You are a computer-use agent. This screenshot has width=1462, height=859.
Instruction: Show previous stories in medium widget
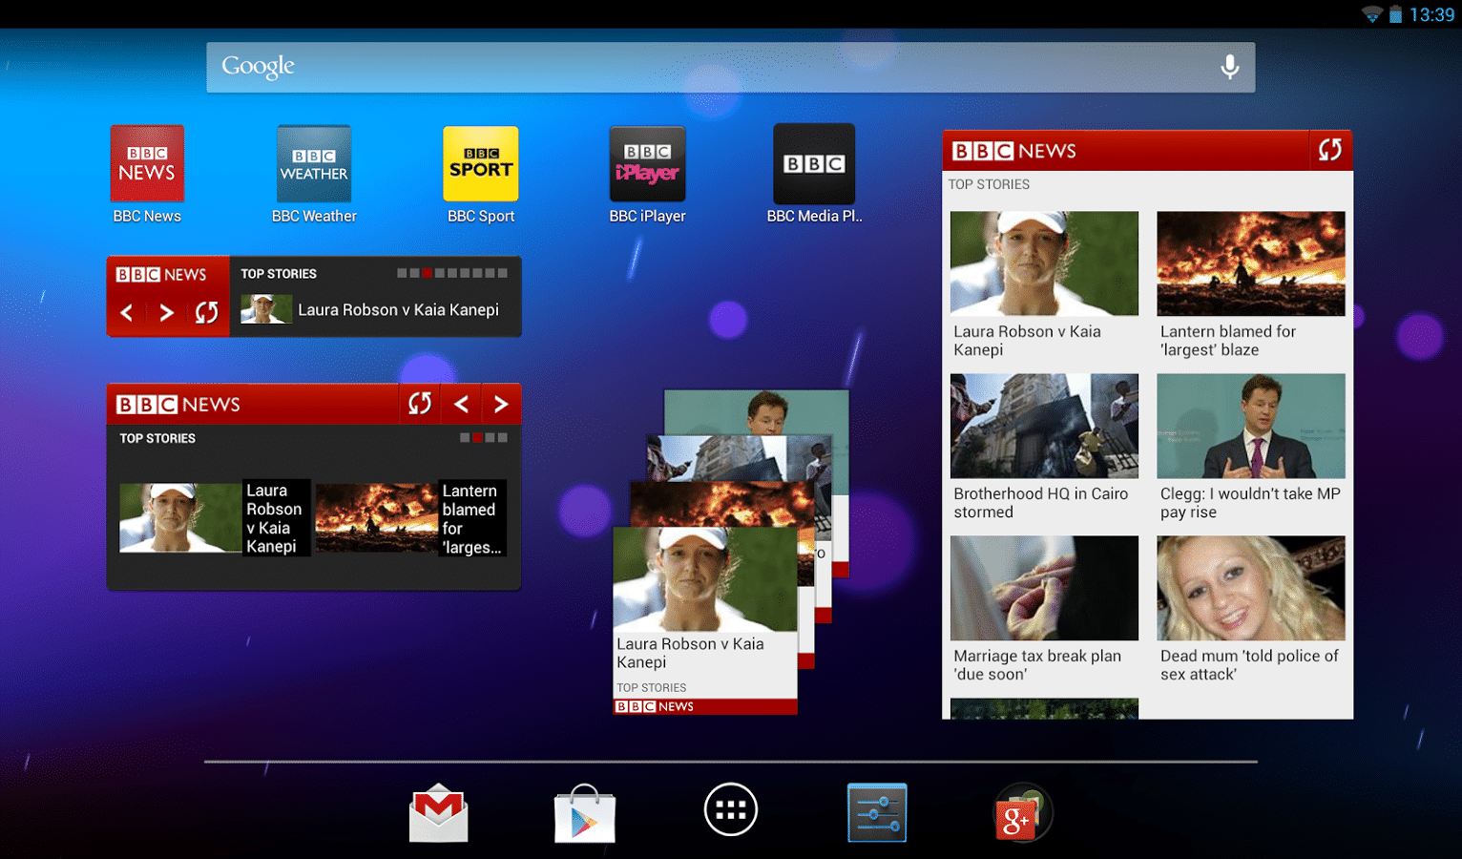(461, 404)
